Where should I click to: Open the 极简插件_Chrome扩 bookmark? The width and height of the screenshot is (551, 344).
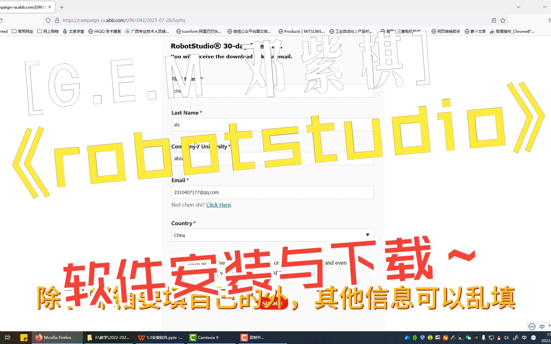512,31
